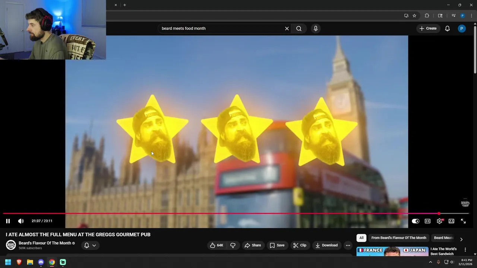The width and height of the screenshot is (477, 268).
Task: Click the 569K subscribers text
Action: 30,248
